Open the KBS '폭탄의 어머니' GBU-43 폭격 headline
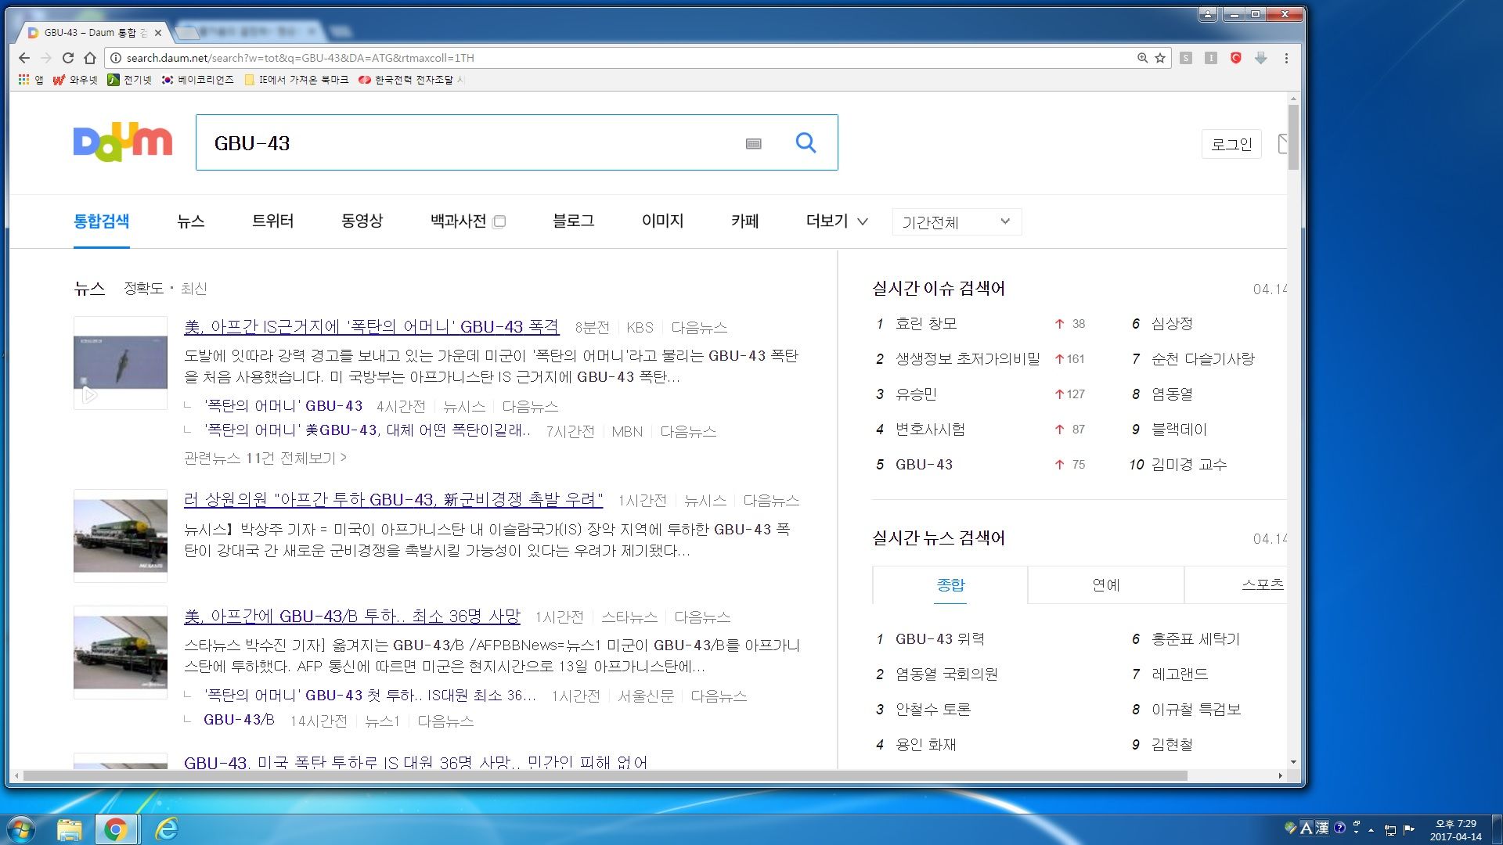Viewport: 1503px width, 845px height. coord(371,327)
